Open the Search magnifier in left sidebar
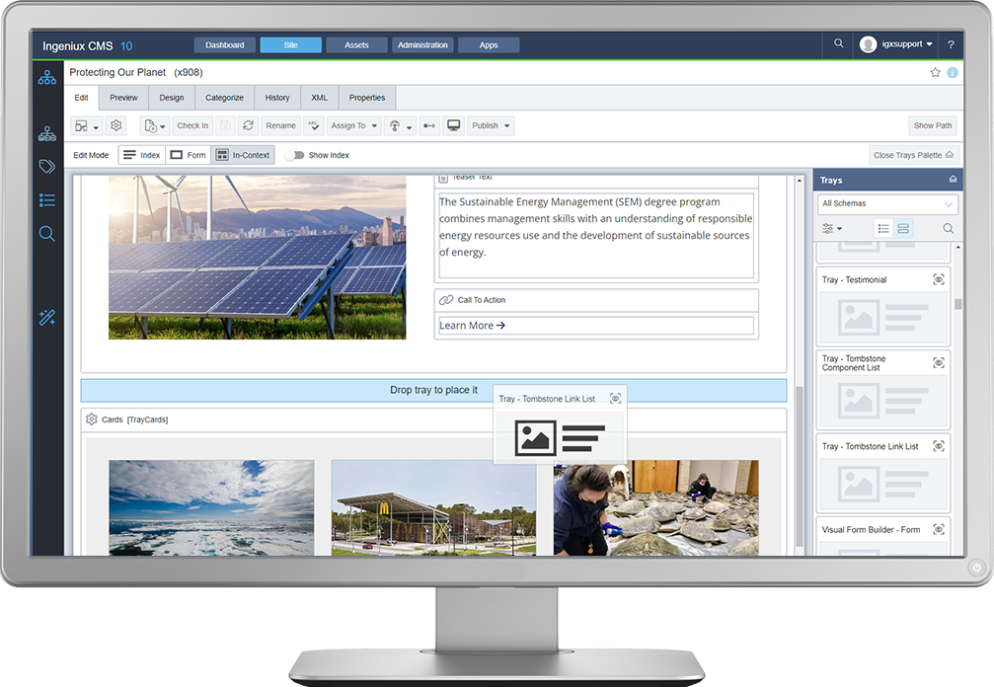Screen dimensions: 994x687 tap(47, 233)
